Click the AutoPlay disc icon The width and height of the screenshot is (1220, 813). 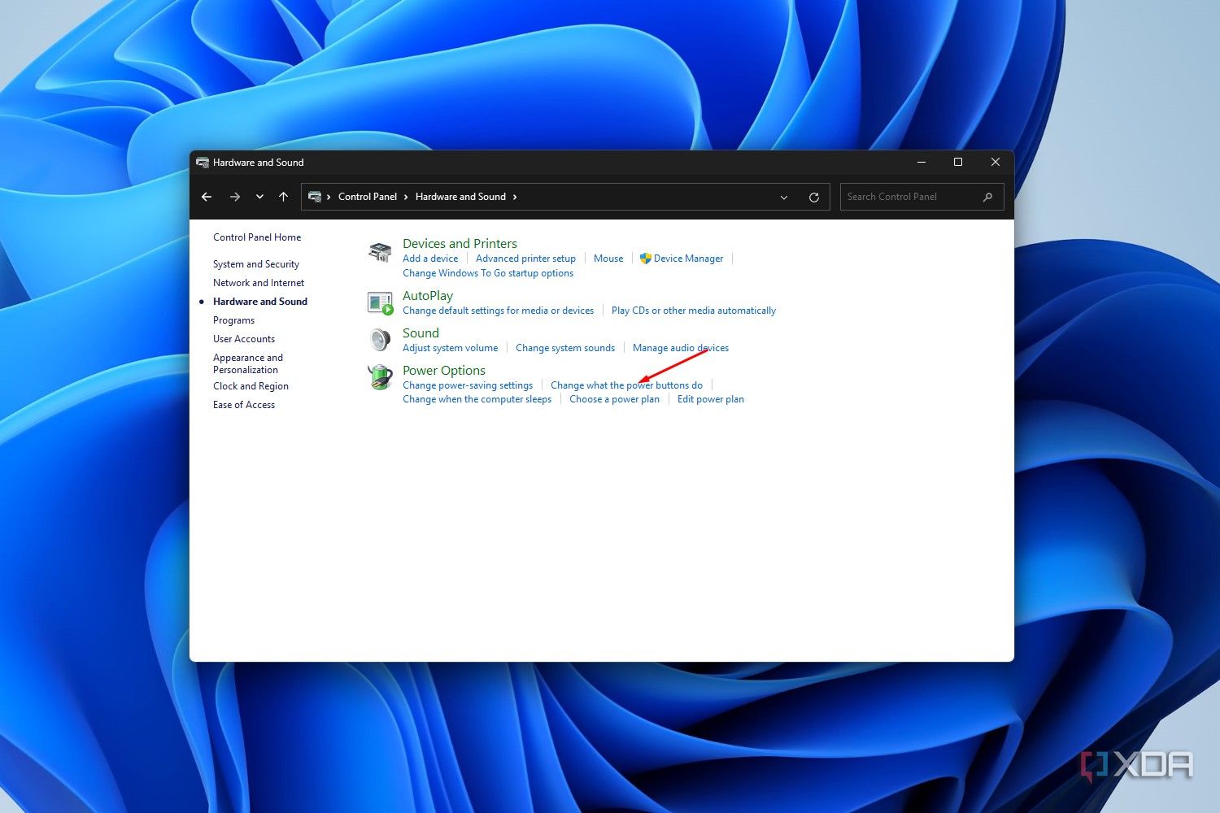pyautogui.click(x=379, y=302)
